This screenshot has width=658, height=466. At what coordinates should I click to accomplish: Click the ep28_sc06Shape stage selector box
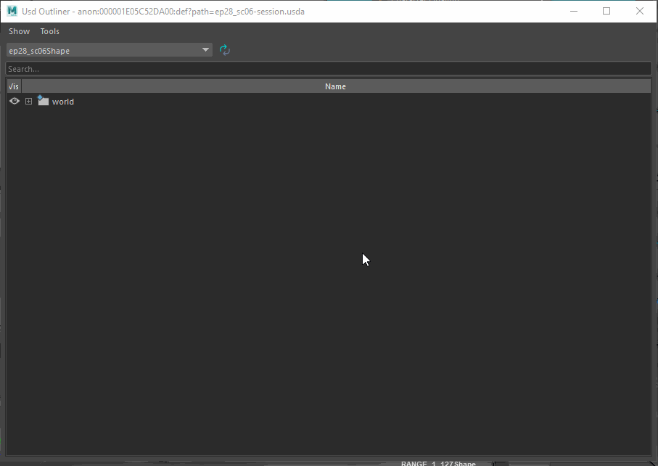click(102, 50)
